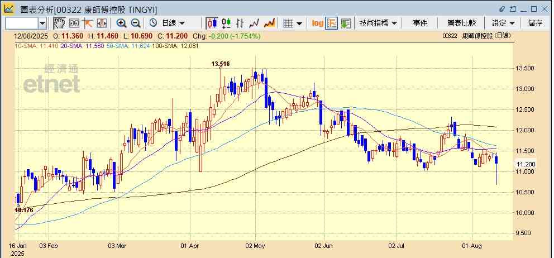Click the binoculars-style view icon
554x258 pixels.
click(x=74, y=23)
